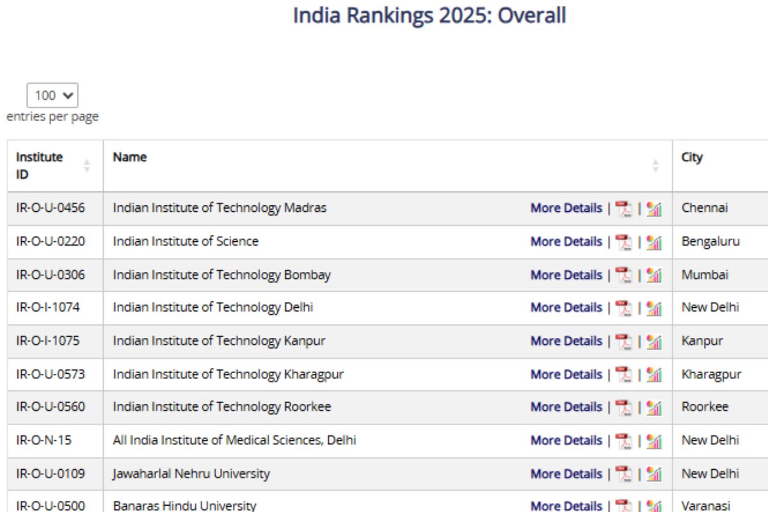Viewport: 768px width, 512px height.
Task: View ranking graph for IIT Madras
Action: pyautogui.click(x=653, y=207)
